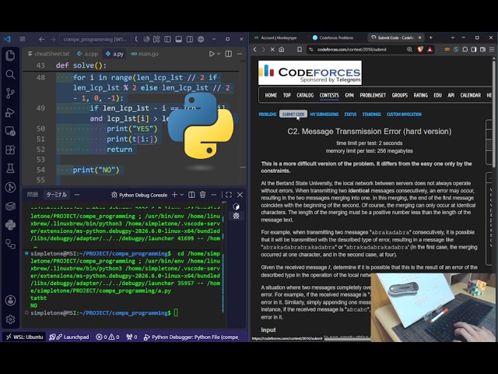This screenshot has height=374, width=498.
Task: Click Launchpad in the status bar
Action: tap(70, 337)
